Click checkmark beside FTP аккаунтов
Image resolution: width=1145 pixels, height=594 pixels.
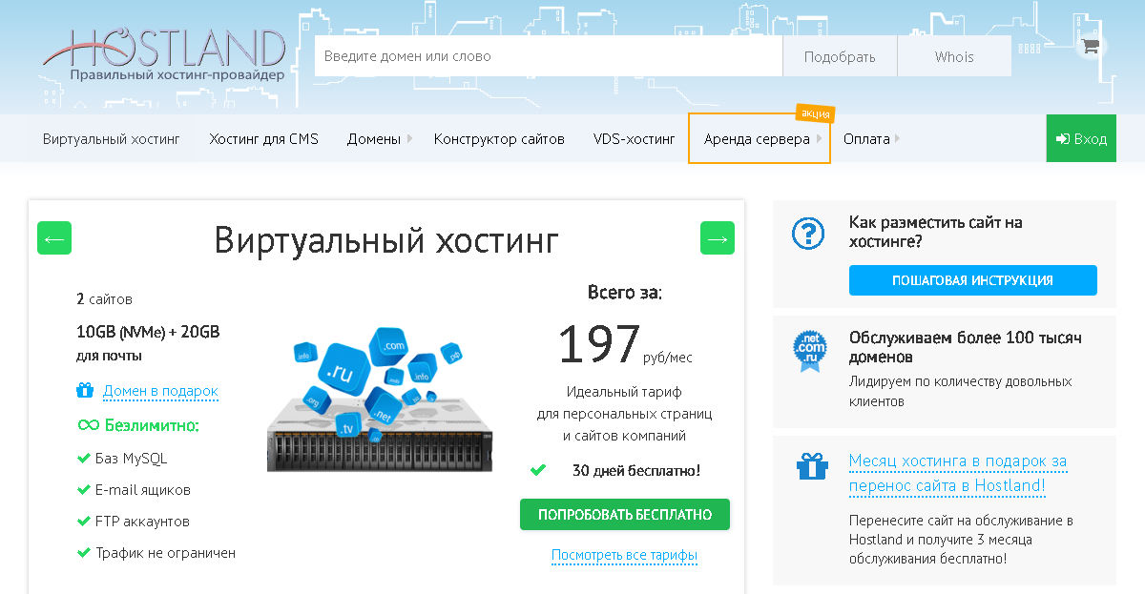click(84, 522)
